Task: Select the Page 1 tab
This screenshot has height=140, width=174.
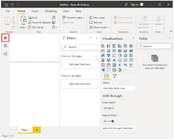Action: [25, 130]
